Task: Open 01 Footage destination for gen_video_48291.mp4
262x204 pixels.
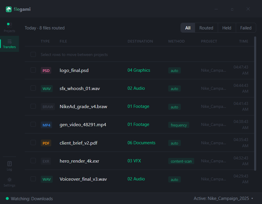Action: tap(138, 124)
